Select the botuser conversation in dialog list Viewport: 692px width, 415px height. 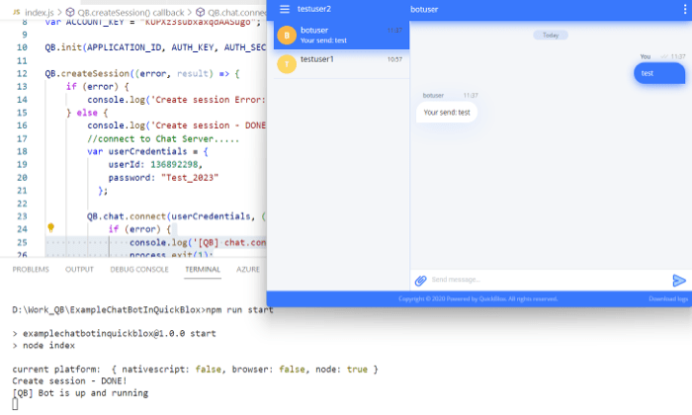coord(342,36)
